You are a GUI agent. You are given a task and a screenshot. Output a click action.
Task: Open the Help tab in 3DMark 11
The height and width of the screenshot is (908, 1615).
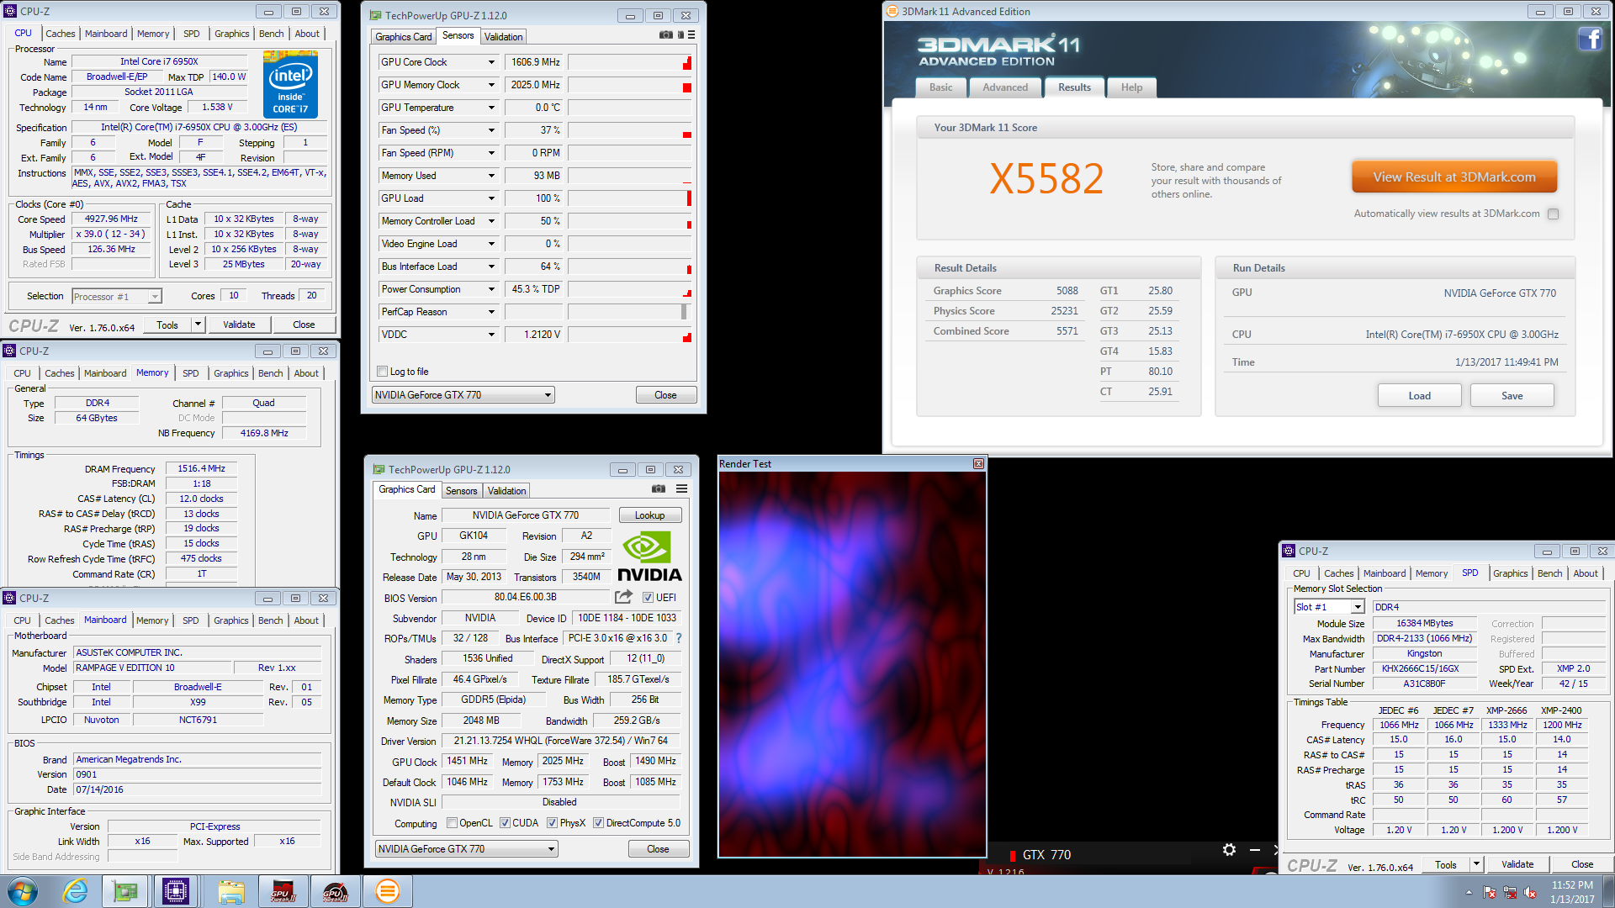click(x=1131, y=87)
